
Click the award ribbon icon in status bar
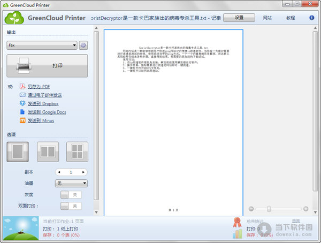237,222
